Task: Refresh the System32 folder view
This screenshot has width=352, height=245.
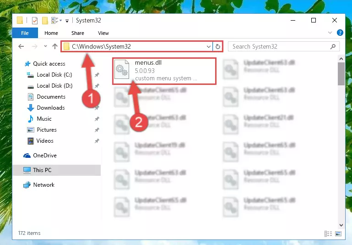Action: tap(218, 47)
